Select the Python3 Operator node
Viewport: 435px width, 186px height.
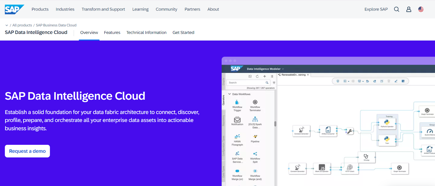point(387,123)
